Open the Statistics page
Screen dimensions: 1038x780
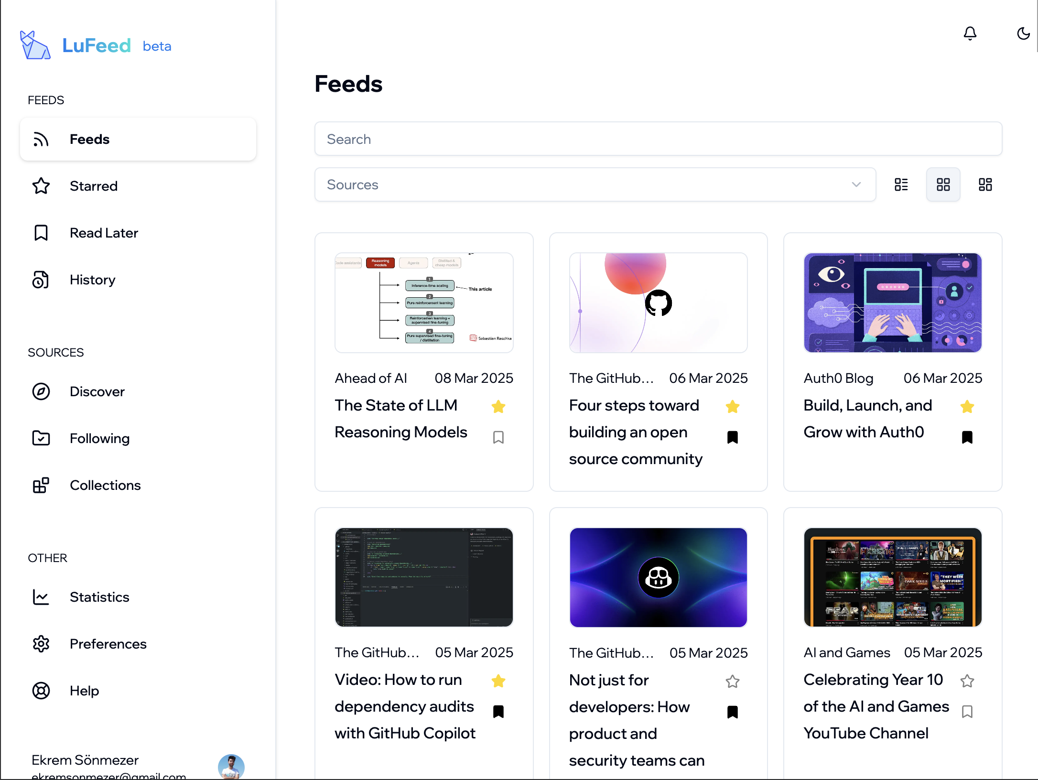(x=138, y=597)
